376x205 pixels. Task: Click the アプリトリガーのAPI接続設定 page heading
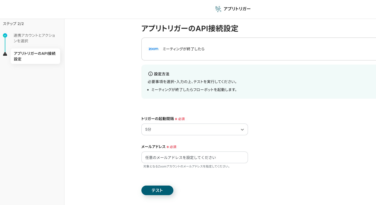pyautogui.click(x=190, y=28)
